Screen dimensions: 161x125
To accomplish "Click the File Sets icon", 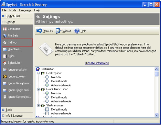I will coord(5,36).
